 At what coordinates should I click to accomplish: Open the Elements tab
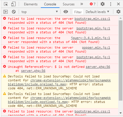pos(31,4)
